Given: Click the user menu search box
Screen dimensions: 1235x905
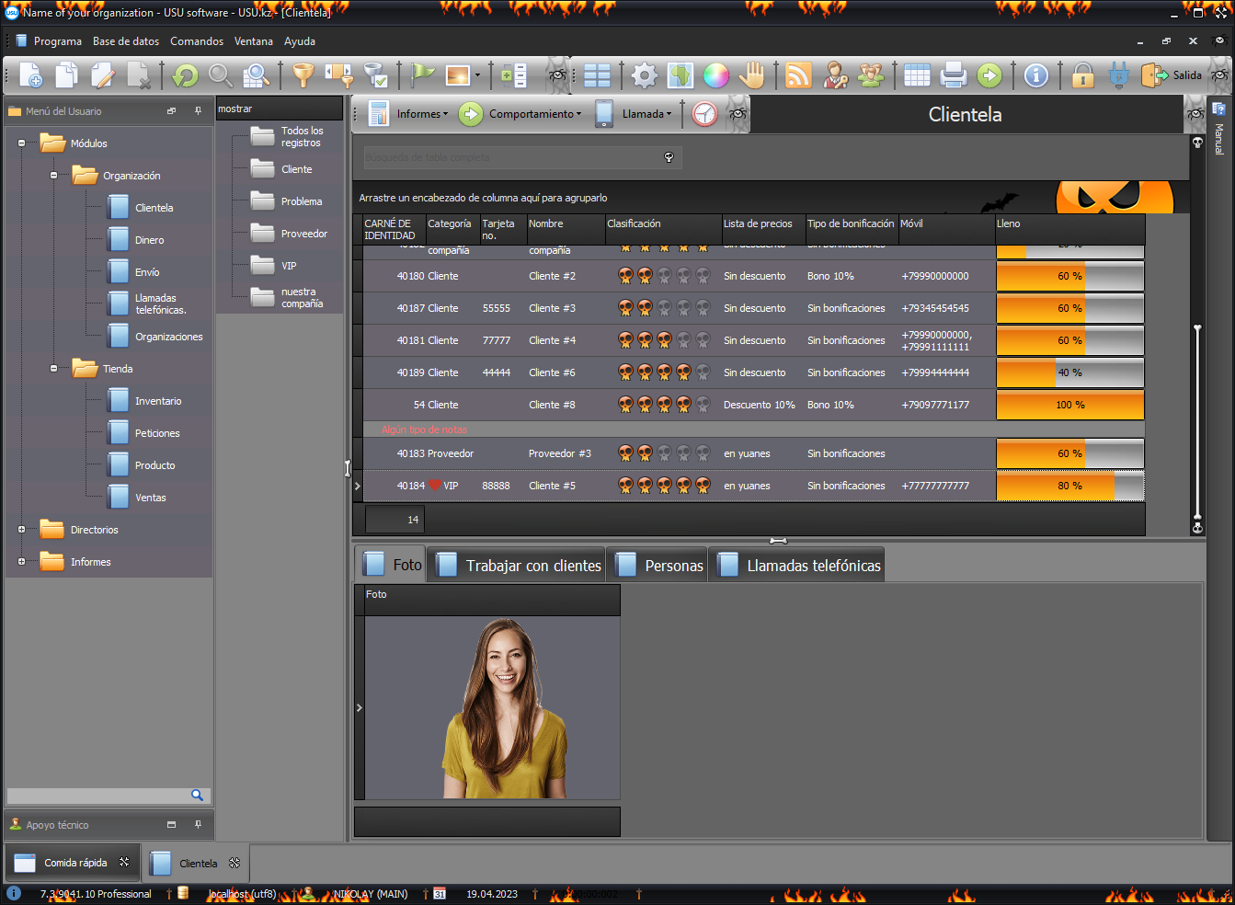Looking at the screenshot, I should 109,796.
